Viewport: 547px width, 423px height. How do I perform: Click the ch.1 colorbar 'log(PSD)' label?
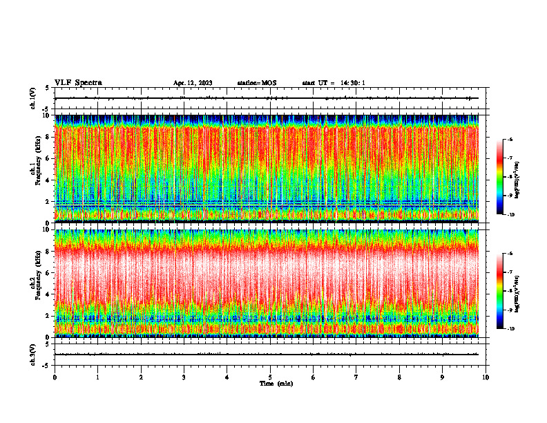[517, 180]
